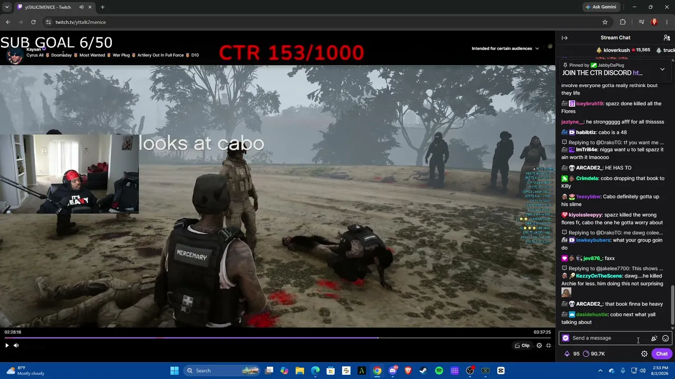Open Chrome media controls icon
This screenshot has width=675, height=379.
[641, 22]
